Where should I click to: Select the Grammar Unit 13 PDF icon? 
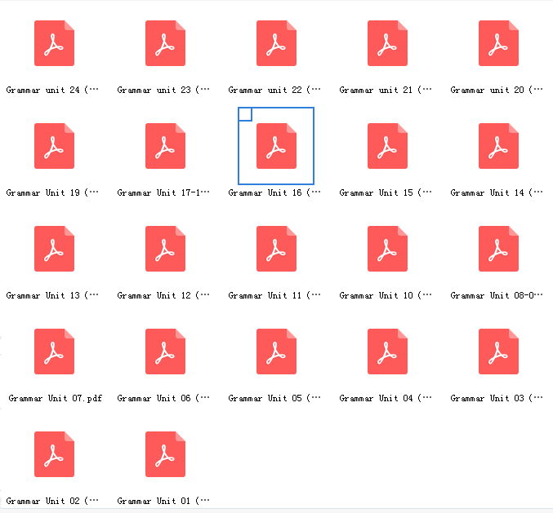click(x=54, y=249)
